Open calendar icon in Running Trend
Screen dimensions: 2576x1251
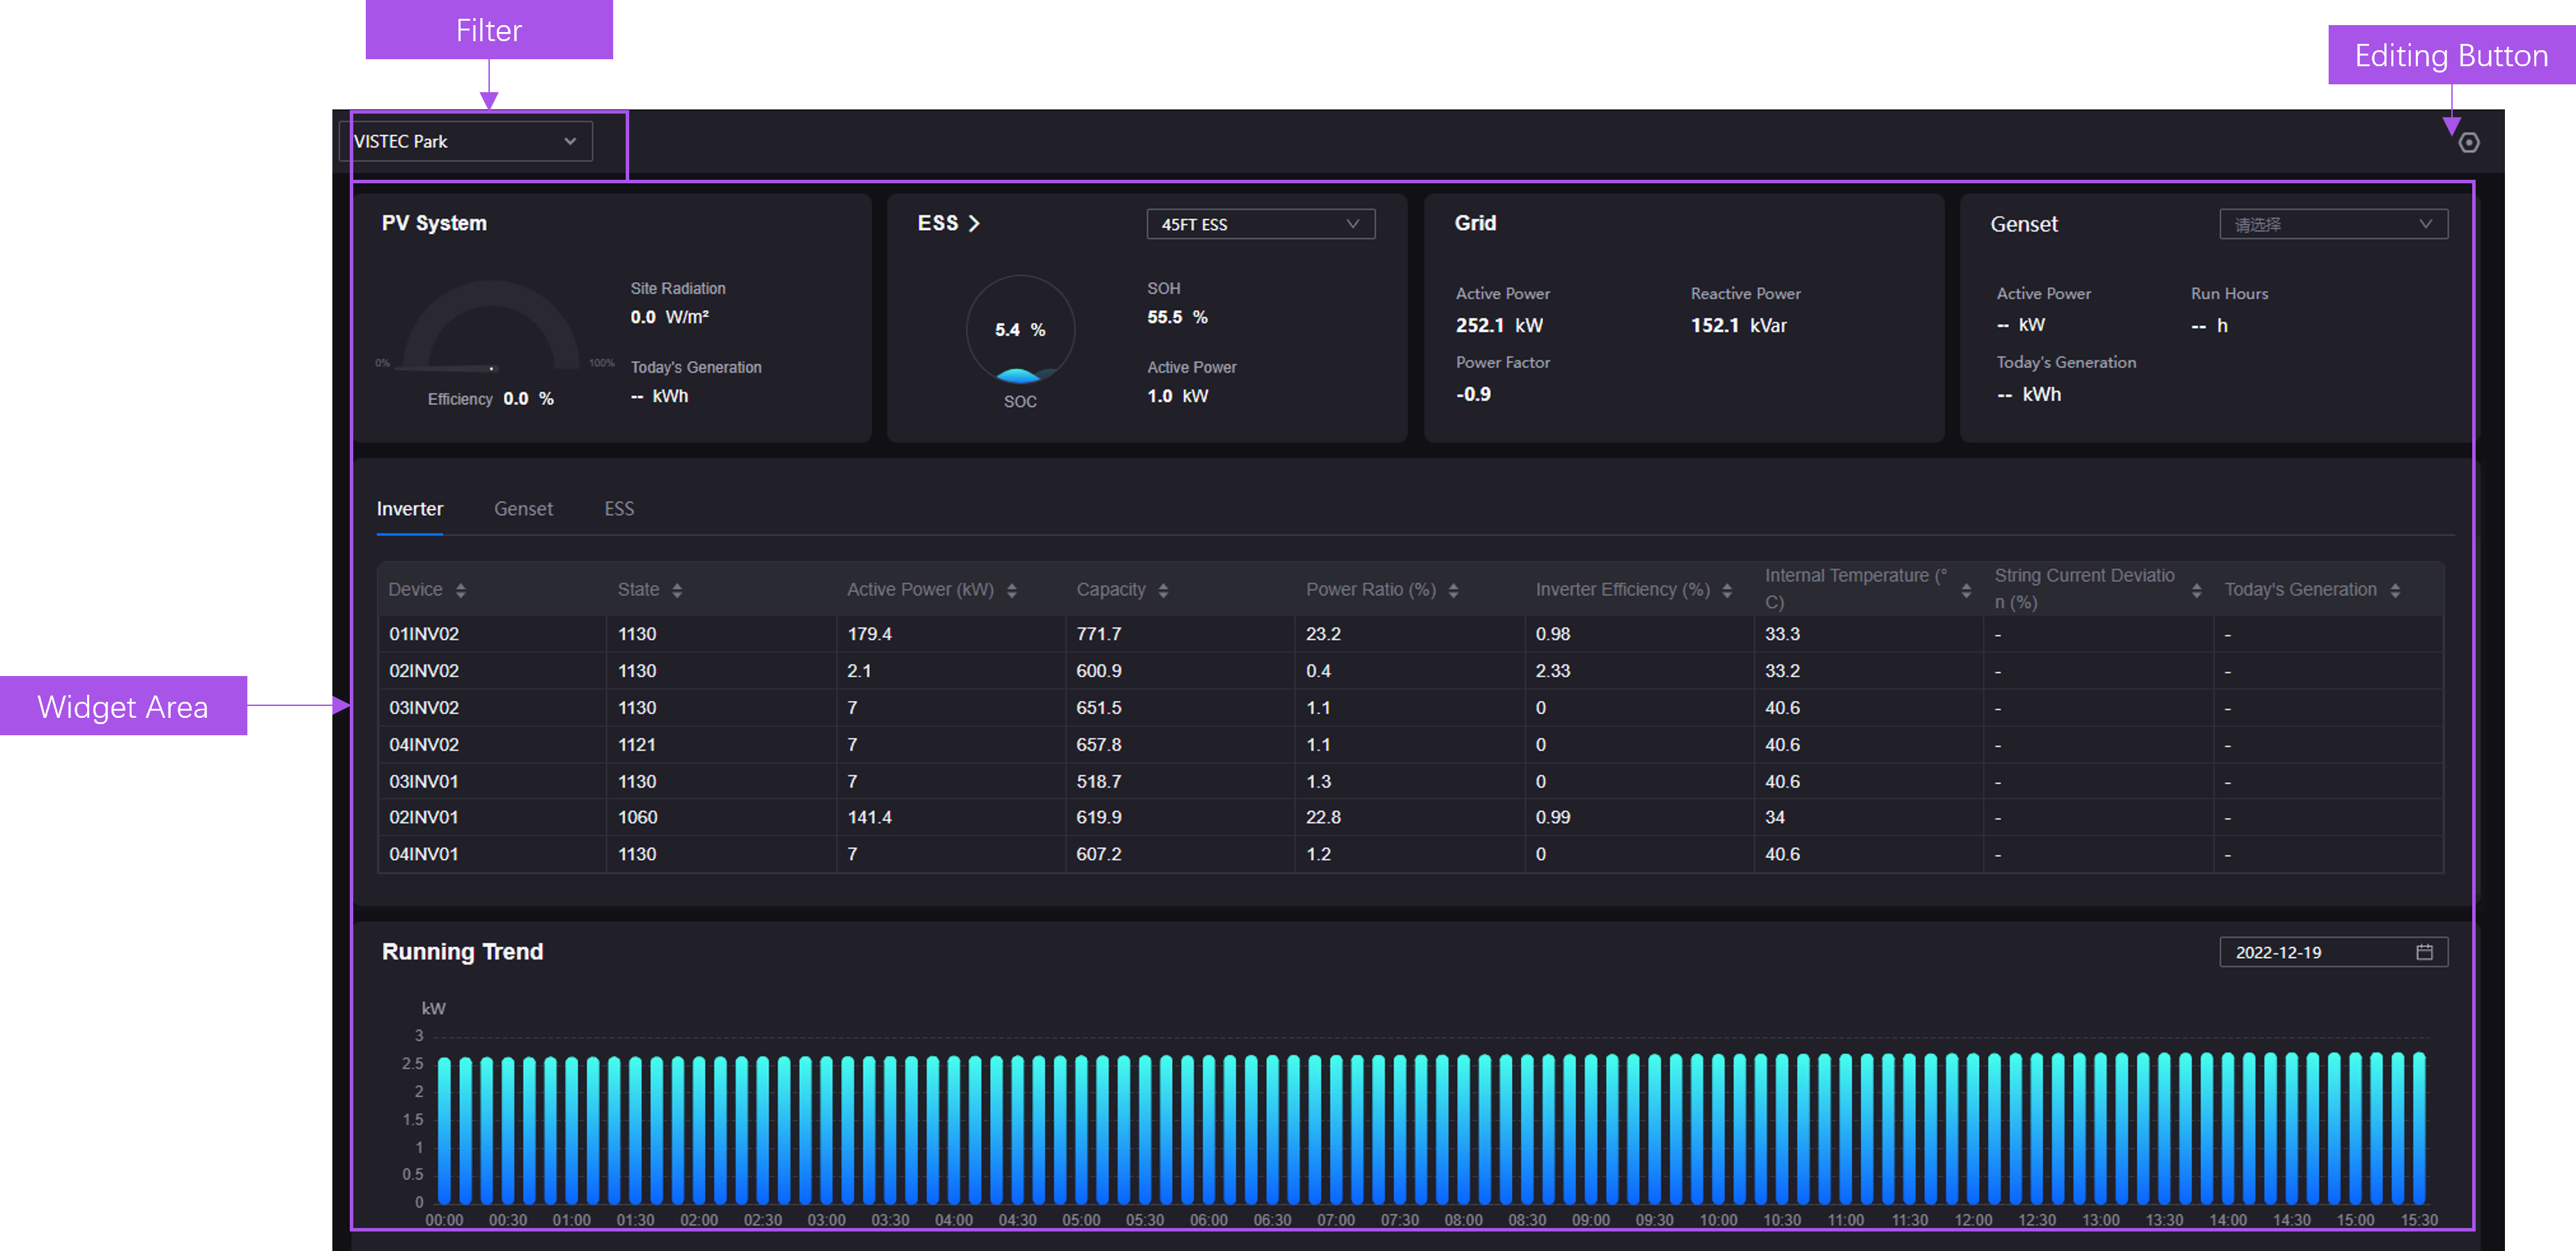pos(2424,952)
